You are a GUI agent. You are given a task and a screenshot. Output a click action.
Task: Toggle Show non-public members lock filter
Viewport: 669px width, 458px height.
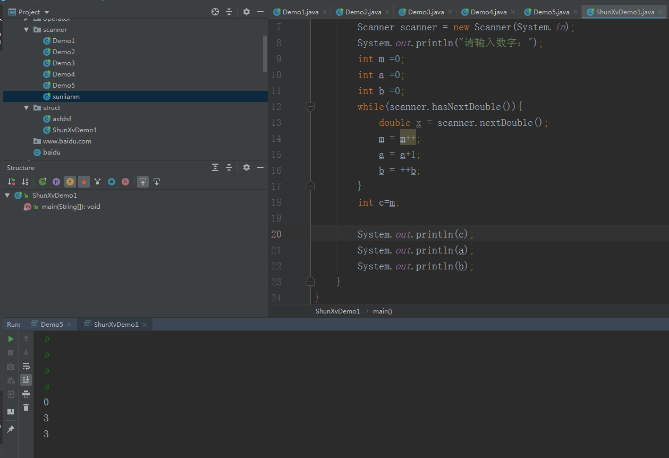pos(84,182)
